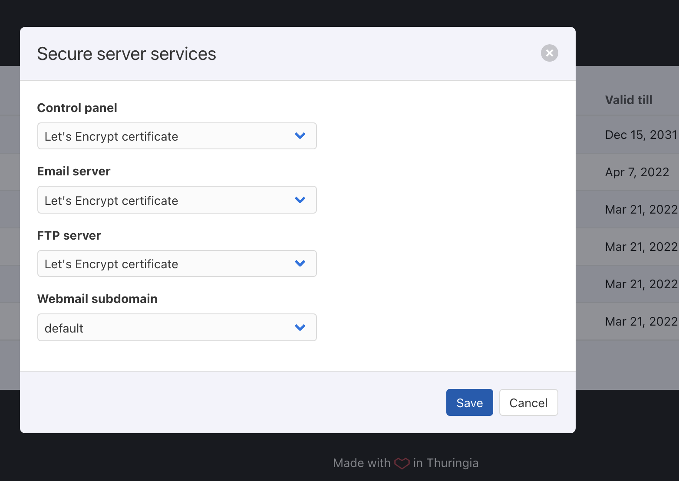Click the heart icon in the footer
679x481 pixels.
(x=402, y=464)
